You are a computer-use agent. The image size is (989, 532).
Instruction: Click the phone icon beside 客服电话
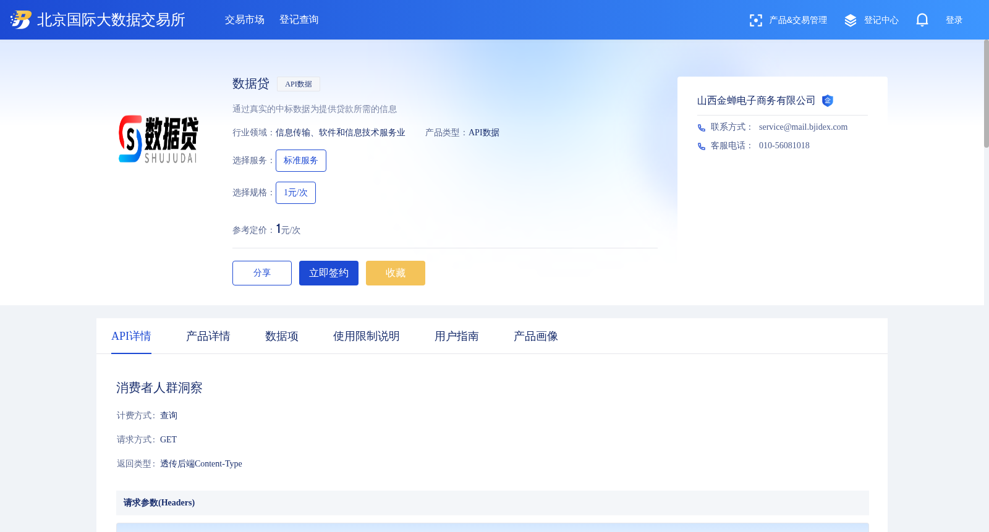pyautogui.click(x=702, y=146)
